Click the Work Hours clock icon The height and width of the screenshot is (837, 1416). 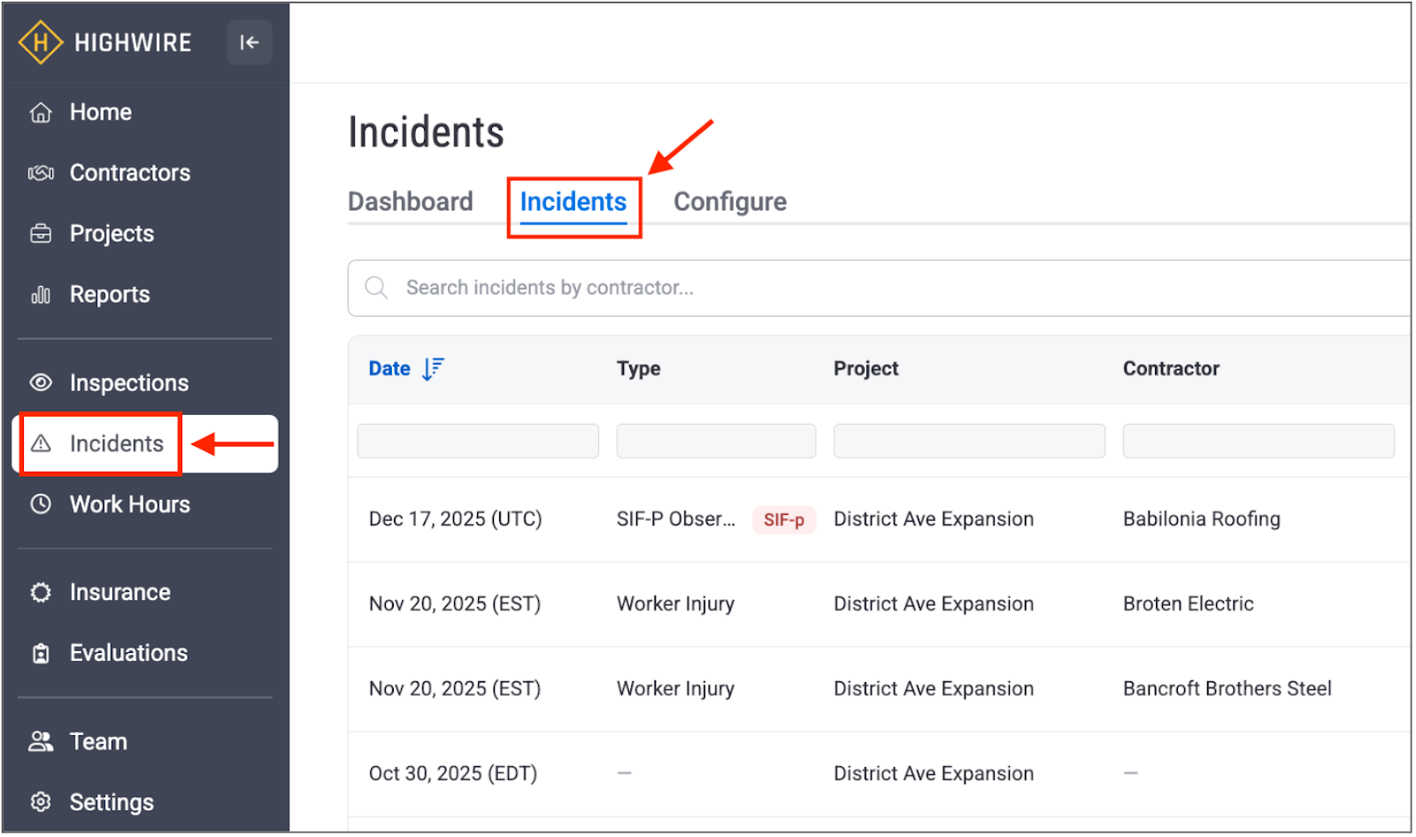coord(41,504)
